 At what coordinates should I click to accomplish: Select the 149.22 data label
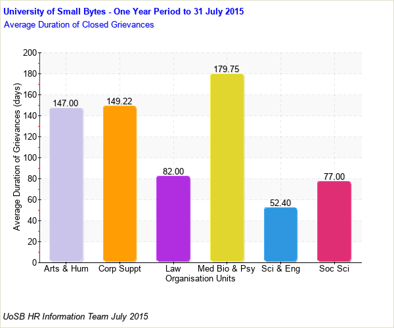point(120,101)
